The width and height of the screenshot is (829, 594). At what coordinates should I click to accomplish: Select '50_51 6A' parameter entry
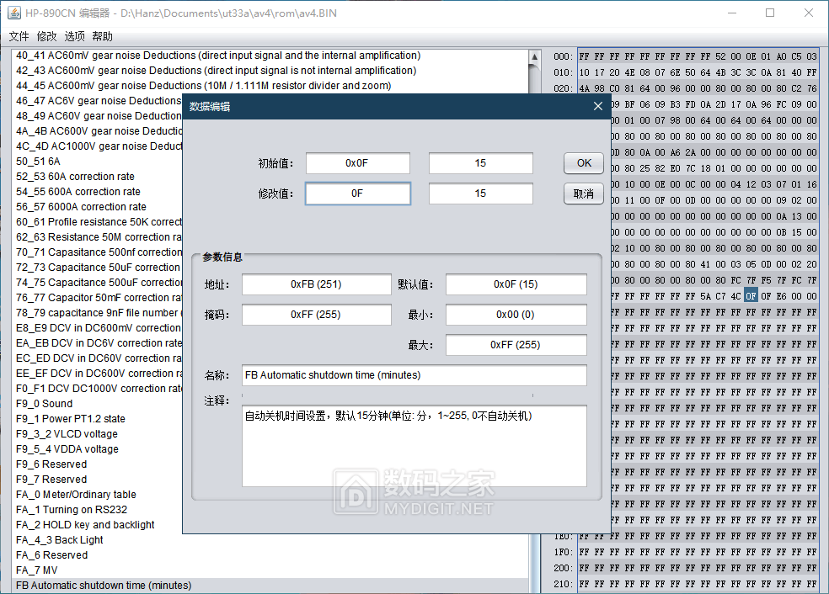(x=38, y=162)
